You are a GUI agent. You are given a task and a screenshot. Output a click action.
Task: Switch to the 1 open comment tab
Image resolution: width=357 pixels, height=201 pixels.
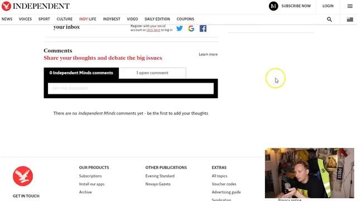click(152, 73)
